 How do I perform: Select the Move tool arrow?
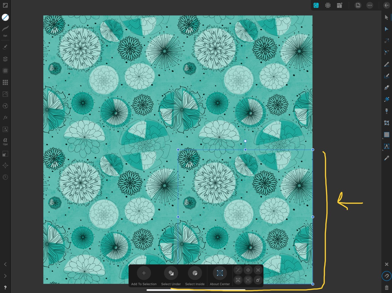pyautogui.click(x=387, y=18)
